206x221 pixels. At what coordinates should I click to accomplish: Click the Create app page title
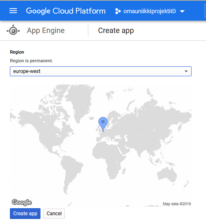pos(116,31)
